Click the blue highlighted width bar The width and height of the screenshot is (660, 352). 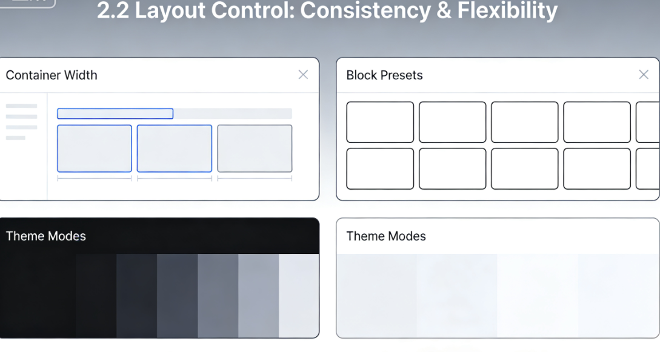click(x=115, y=113)
